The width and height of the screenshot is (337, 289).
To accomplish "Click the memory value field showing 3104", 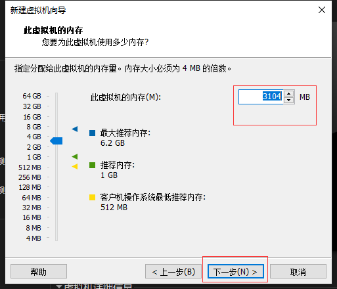I will tap(261, 97).
